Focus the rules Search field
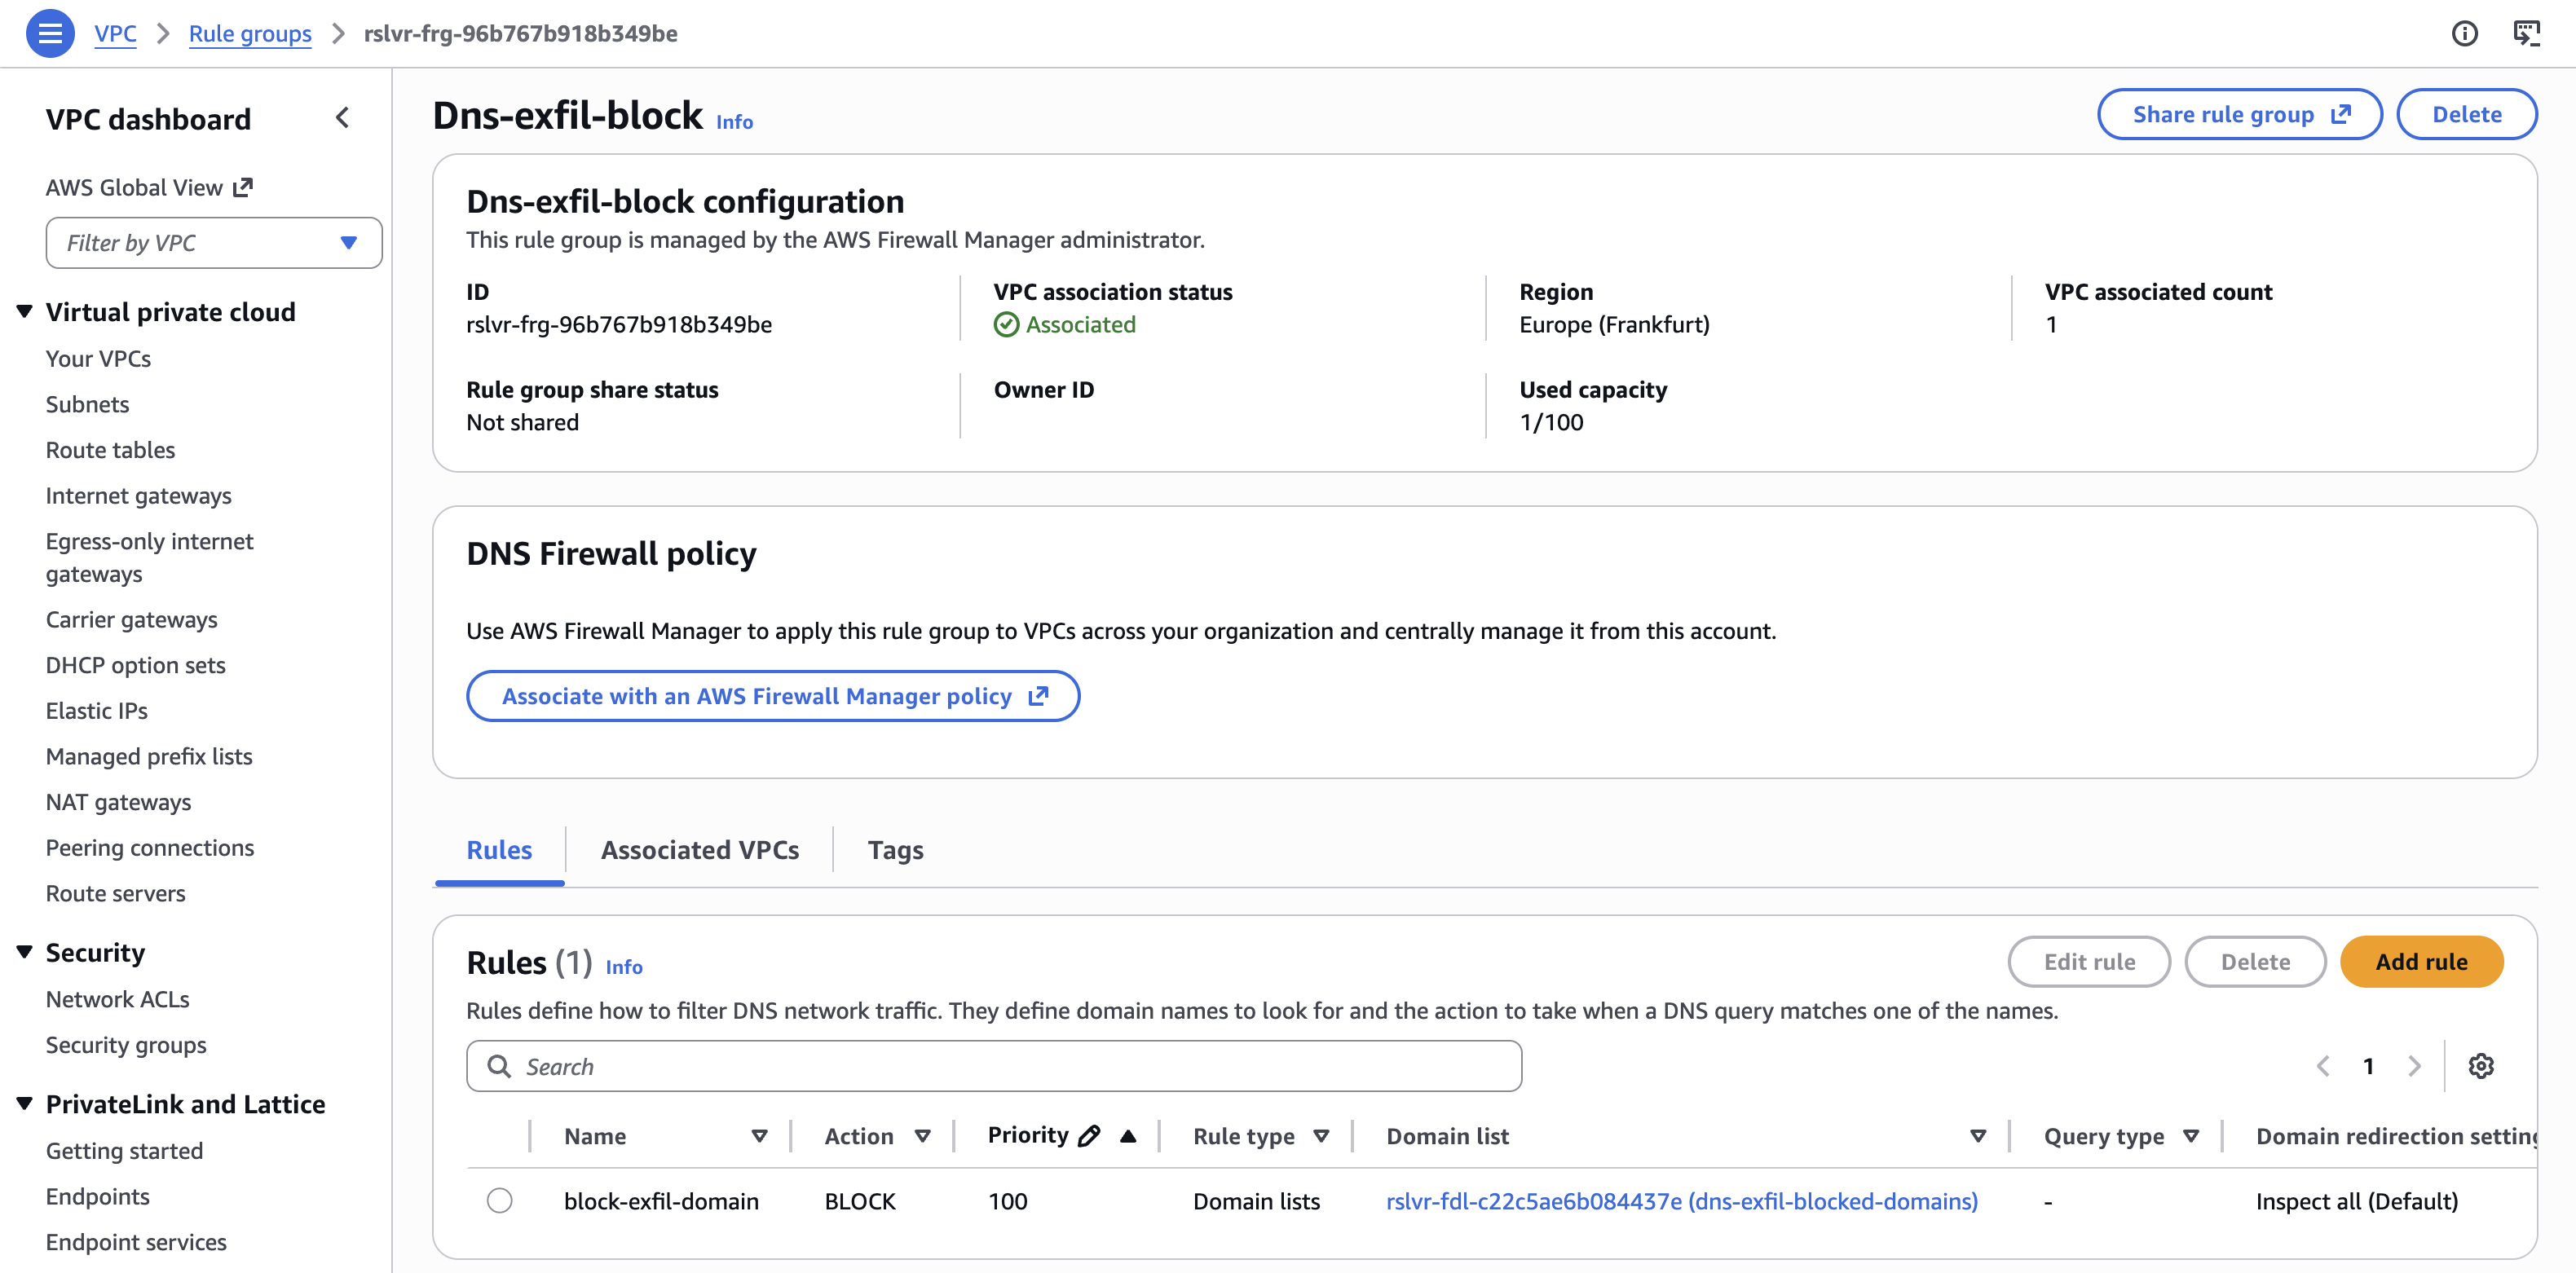Viewport: 2576px width, 1273px height. point(993,1066)
